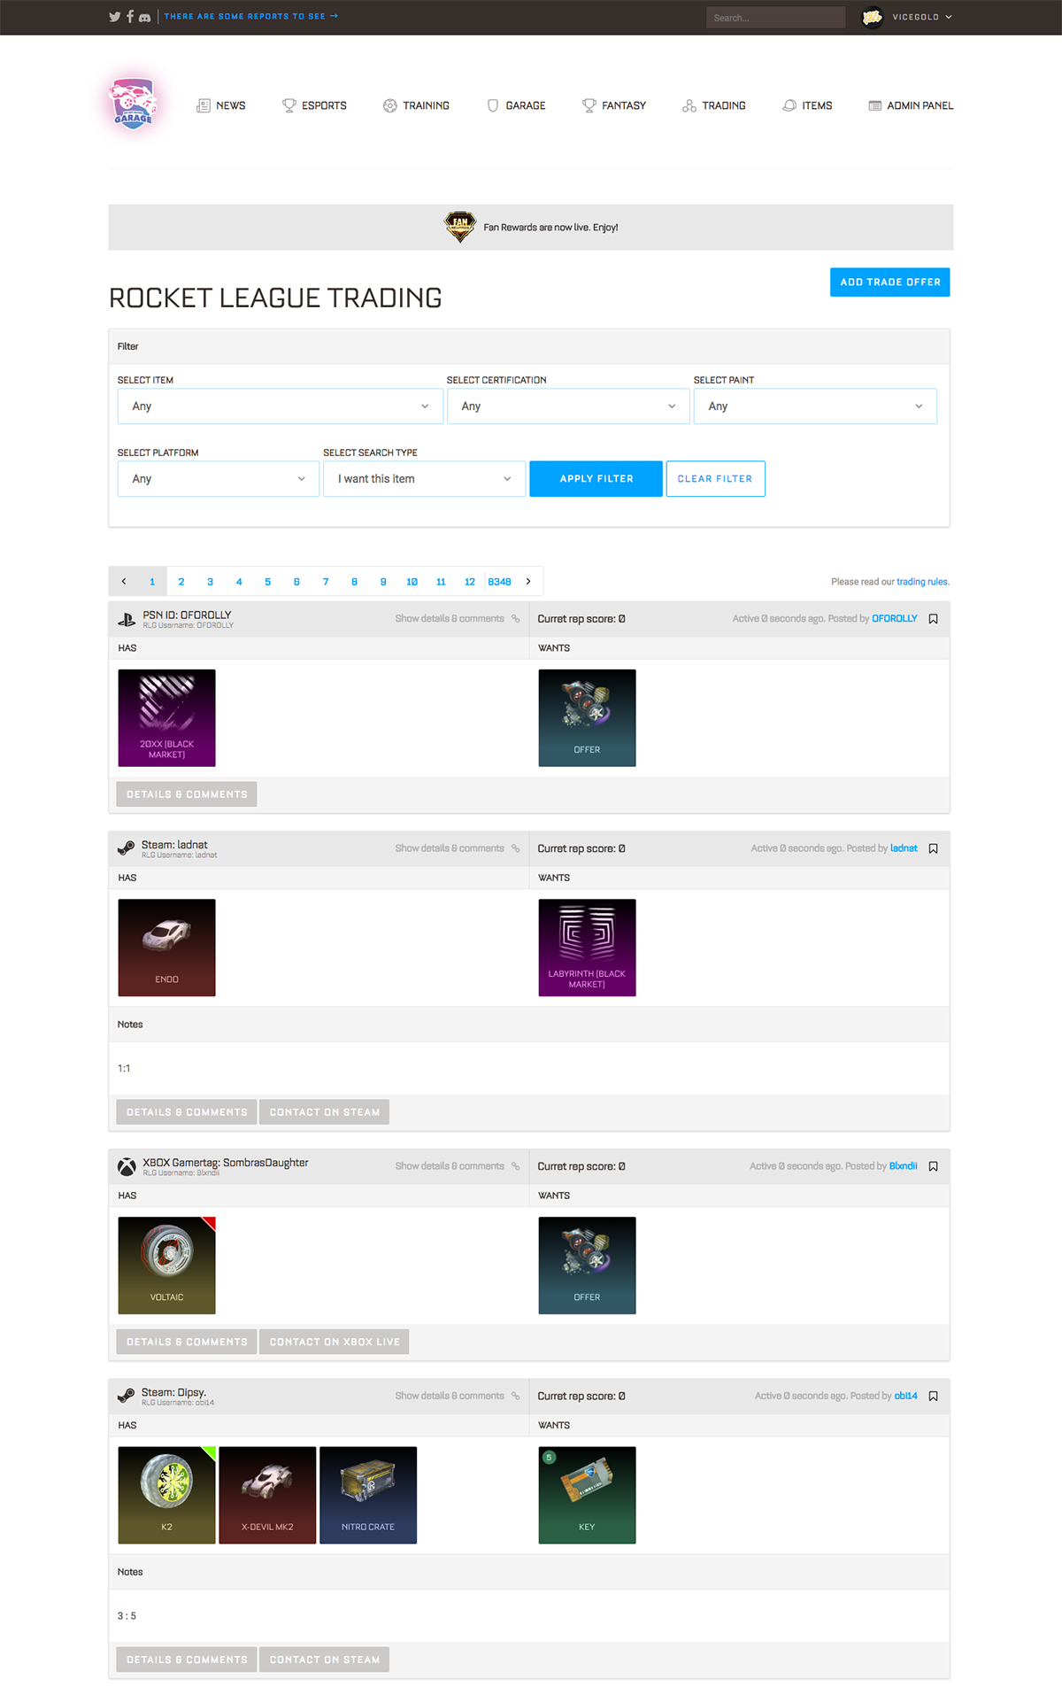1062x1687 pixels.
Task: Navigate to the Admin Panel menu
Action: (911, 105)
